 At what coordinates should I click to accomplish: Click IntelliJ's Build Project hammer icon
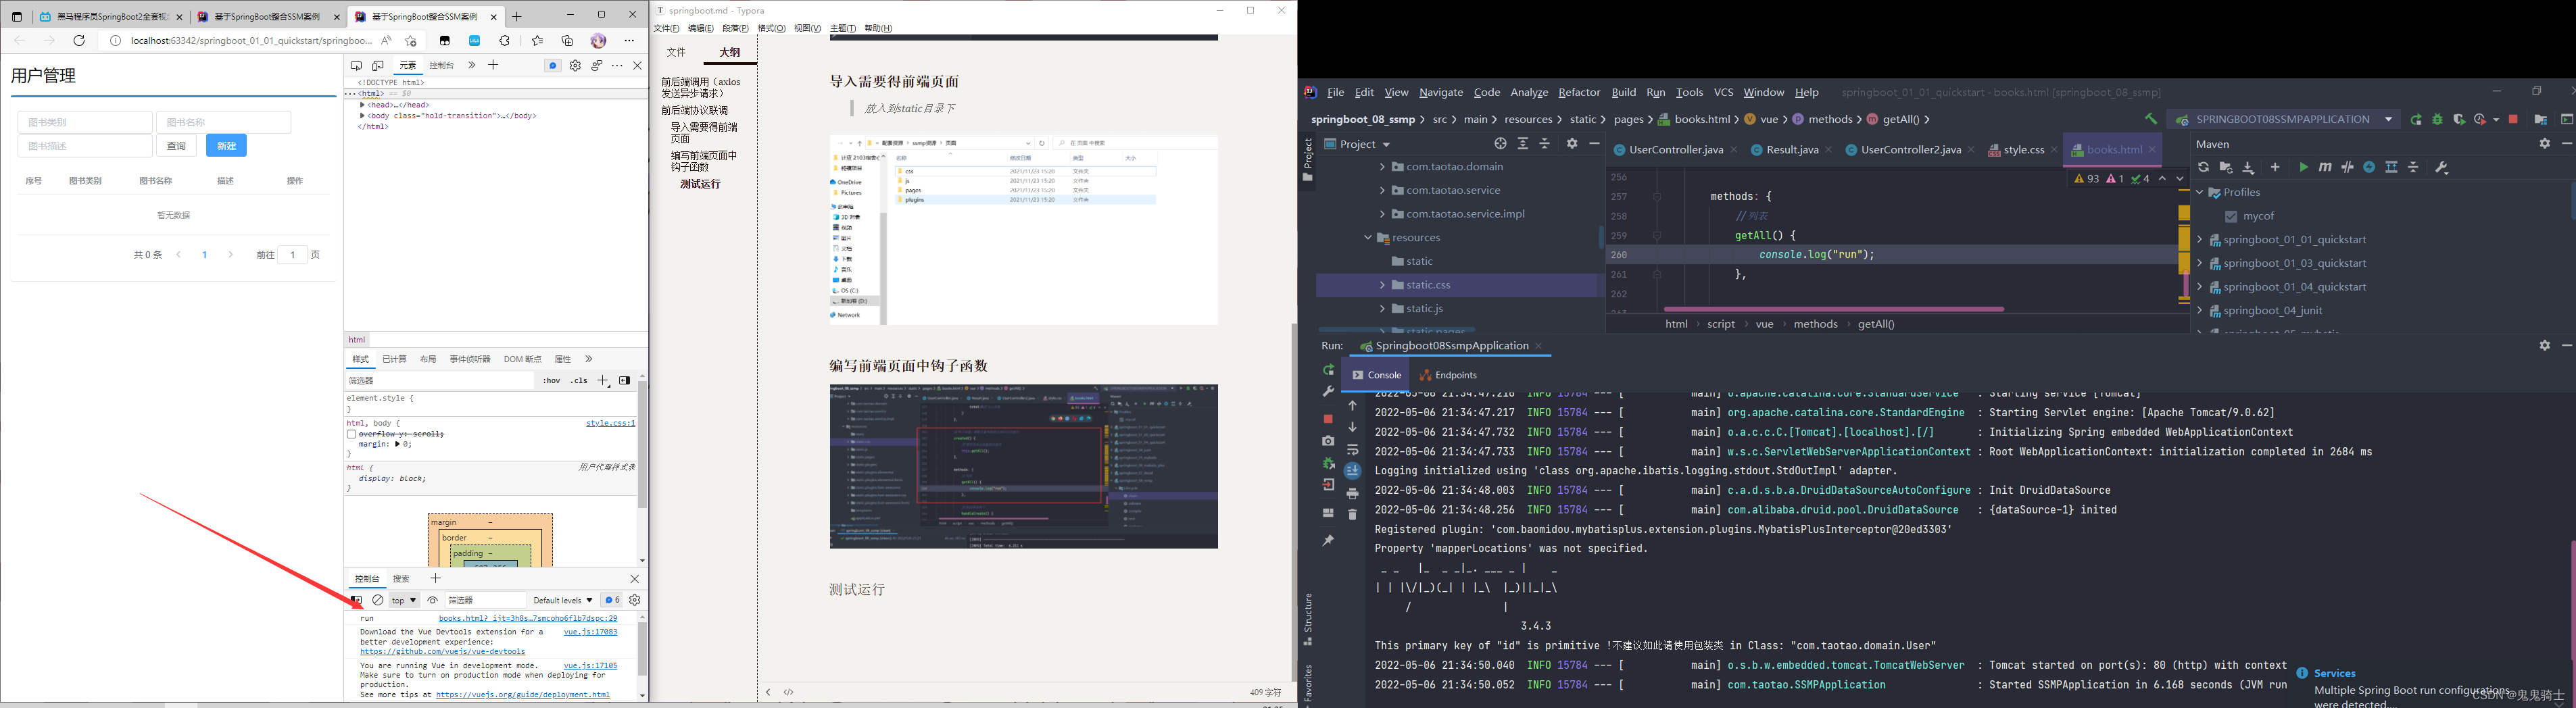2150,119
